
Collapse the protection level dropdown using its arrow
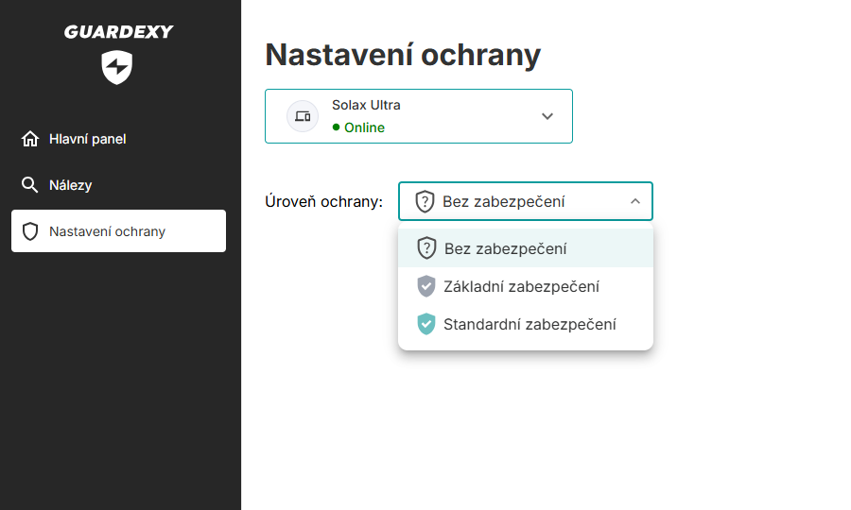pyautogui.click(x=634, y=201)
